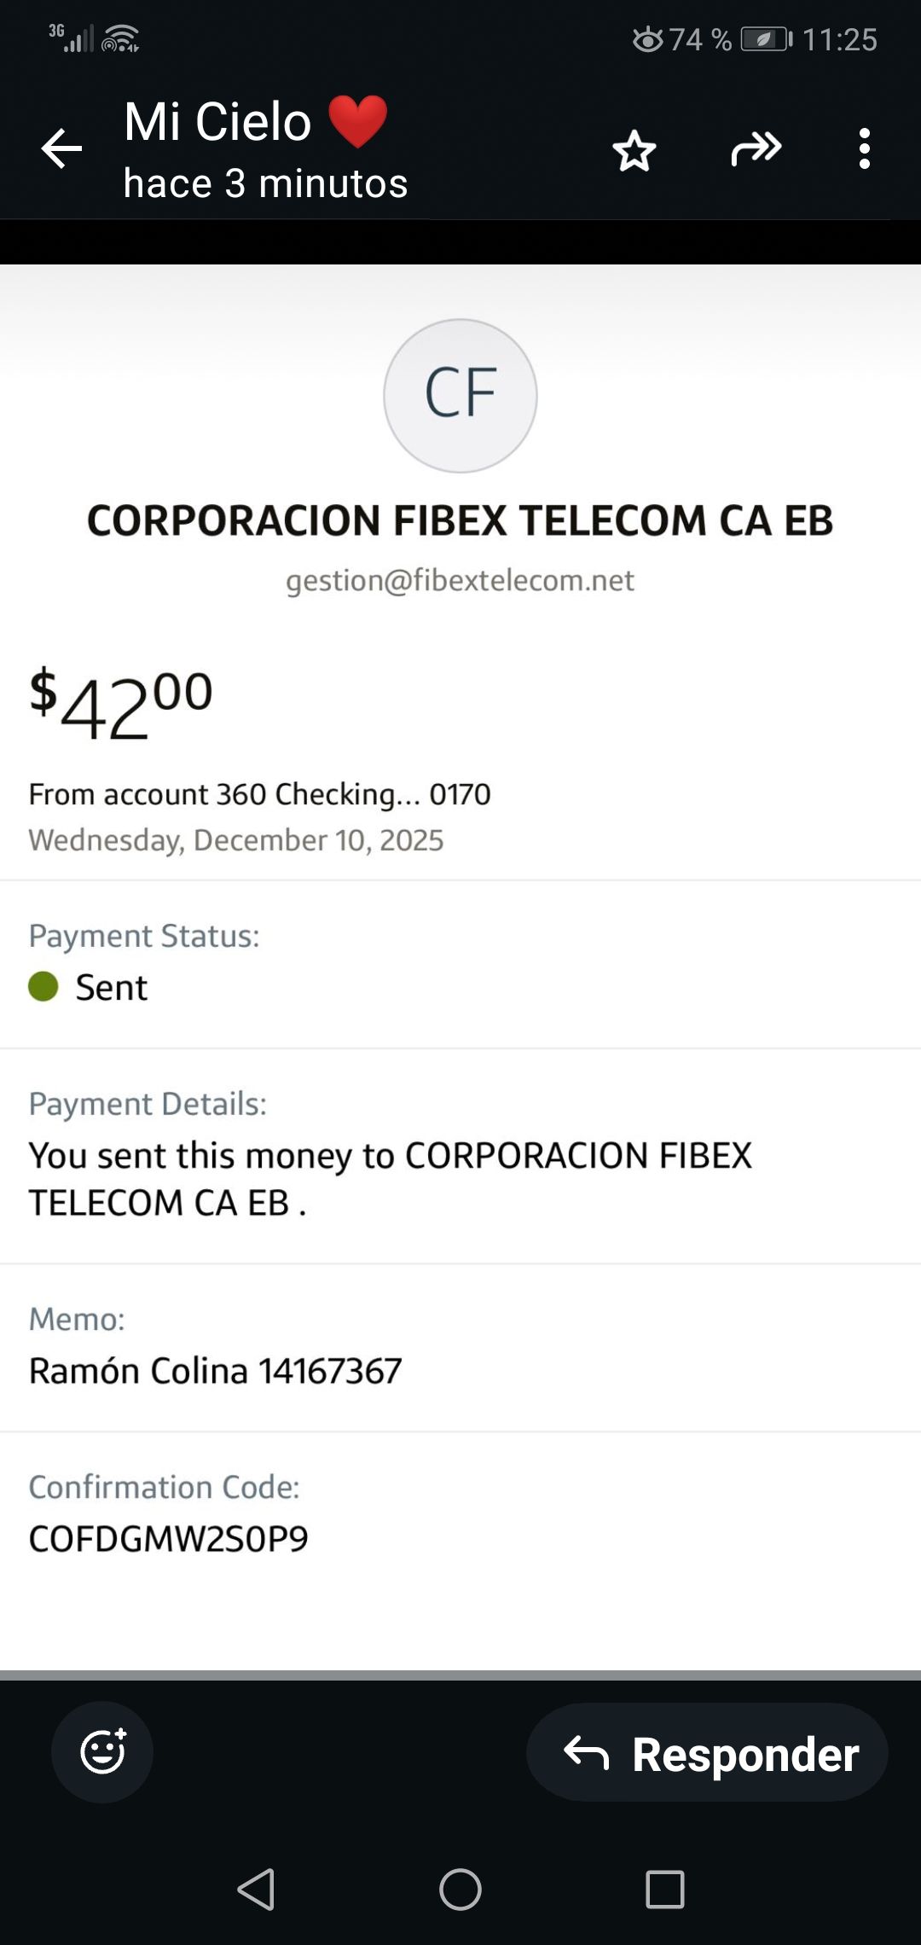This screenshot has height=1945, width=921.
Task: Tap the 'hace 3 minutos' timestamp
Action: pos(265,183)
